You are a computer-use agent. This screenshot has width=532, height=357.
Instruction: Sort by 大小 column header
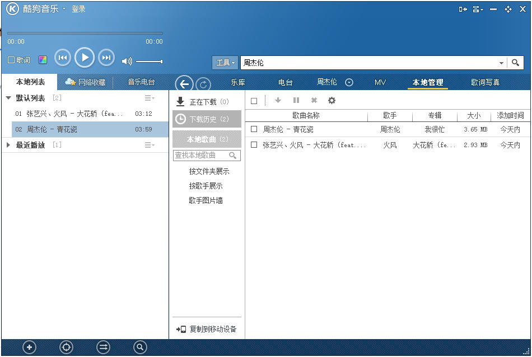(x=474, y=115)
